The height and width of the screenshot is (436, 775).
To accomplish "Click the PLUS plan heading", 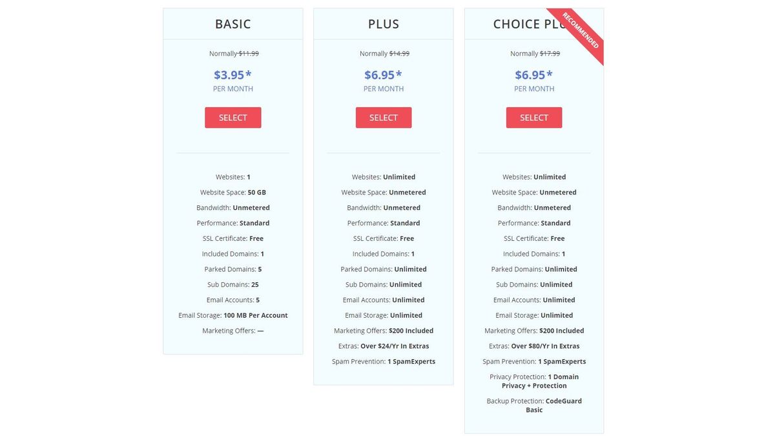I will tap(384, 25).
